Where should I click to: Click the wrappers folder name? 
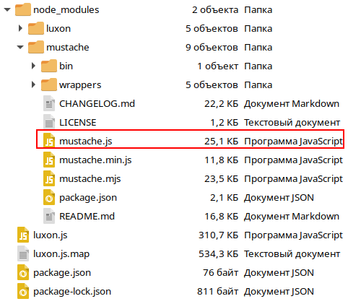pyautogui.click(x=80, y=85)
